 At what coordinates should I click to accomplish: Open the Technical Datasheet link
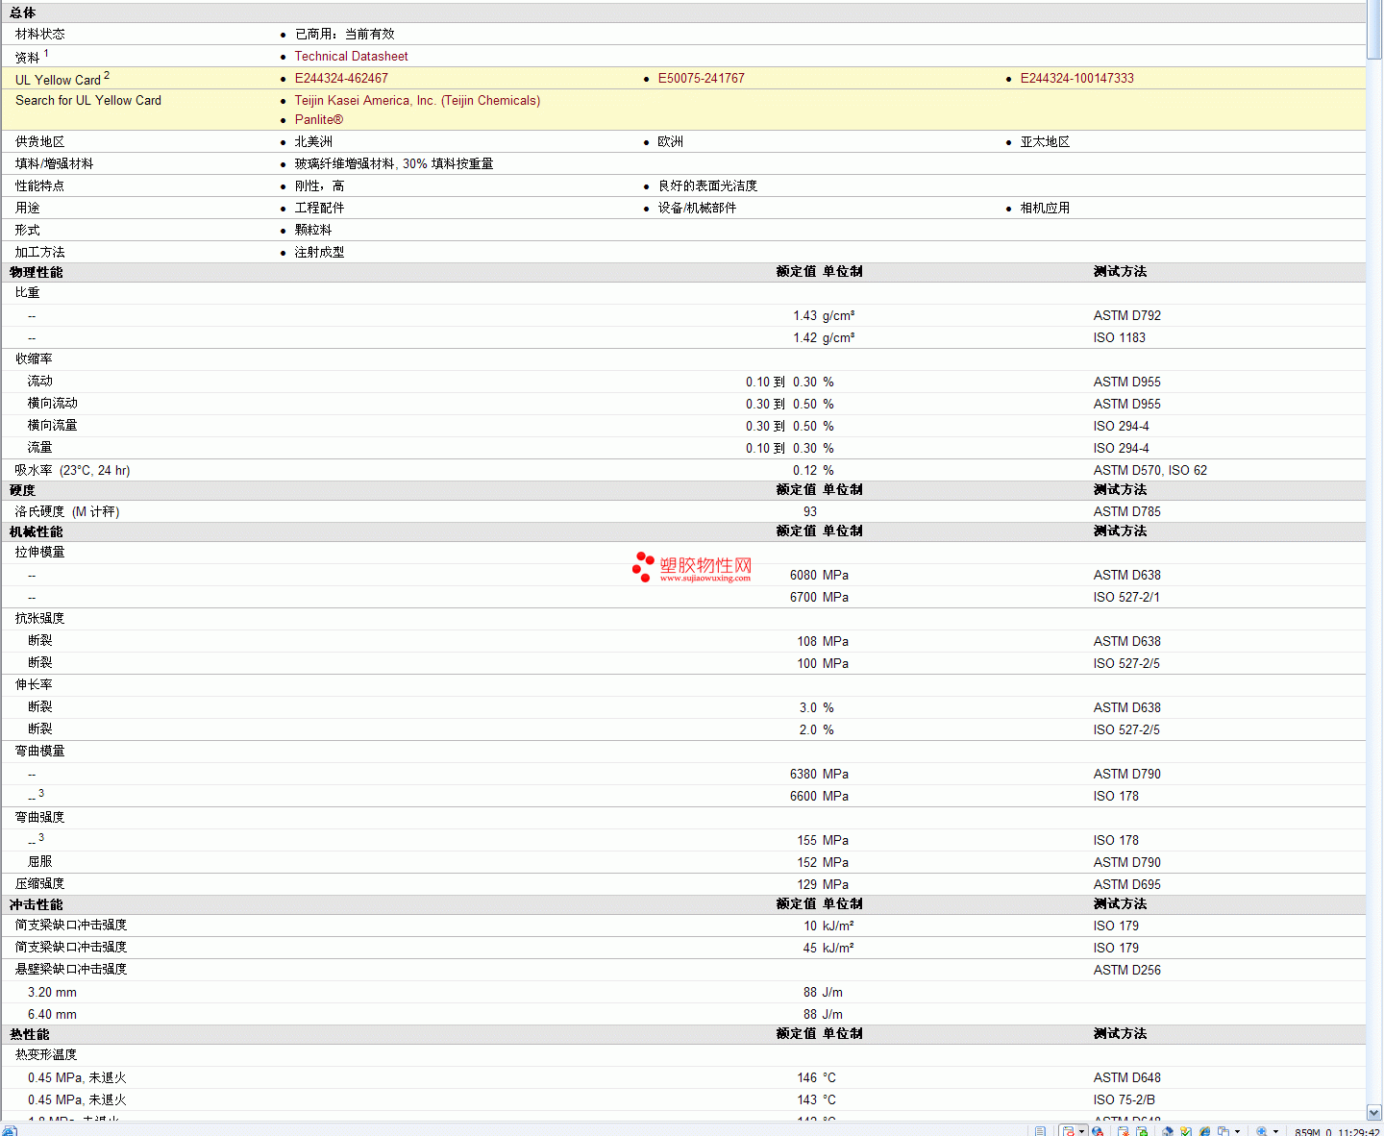[351, 57]
